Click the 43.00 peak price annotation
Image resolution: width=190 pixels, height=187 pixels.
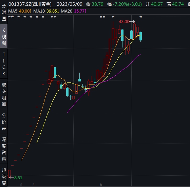click(x=124, y=22)
